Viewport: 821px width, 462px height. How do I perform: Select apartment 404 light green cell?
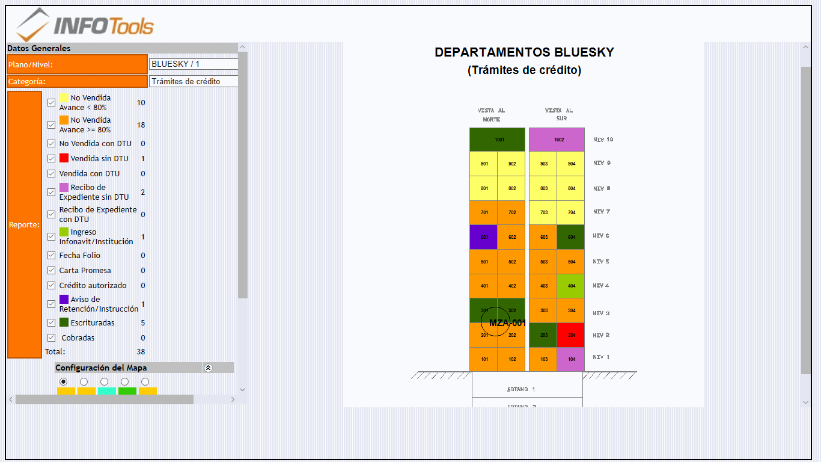click(x=570, y=286)
